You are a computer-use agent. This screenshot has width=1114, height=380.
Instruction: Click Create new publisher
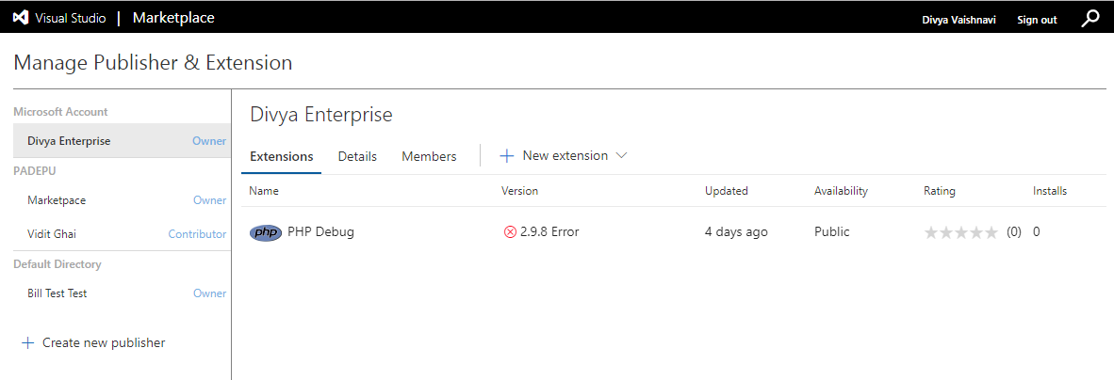104,343
